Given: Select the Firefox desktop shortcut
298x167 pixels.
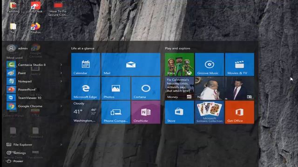Looking at the screenshot, I should [x=35, y=28].
